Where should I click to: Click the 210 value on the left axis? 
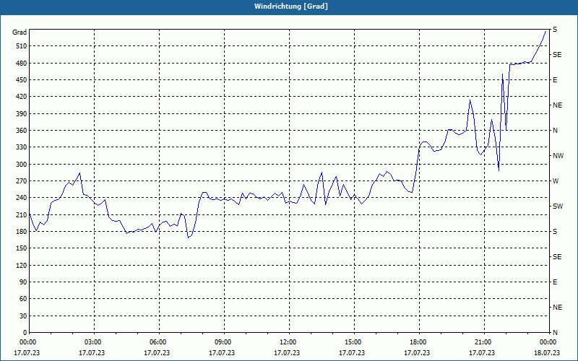click(21, 214)
